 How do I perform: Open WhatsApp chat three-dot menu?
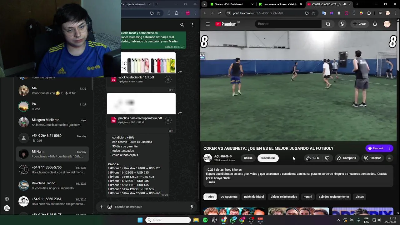[x=192, y=25]
